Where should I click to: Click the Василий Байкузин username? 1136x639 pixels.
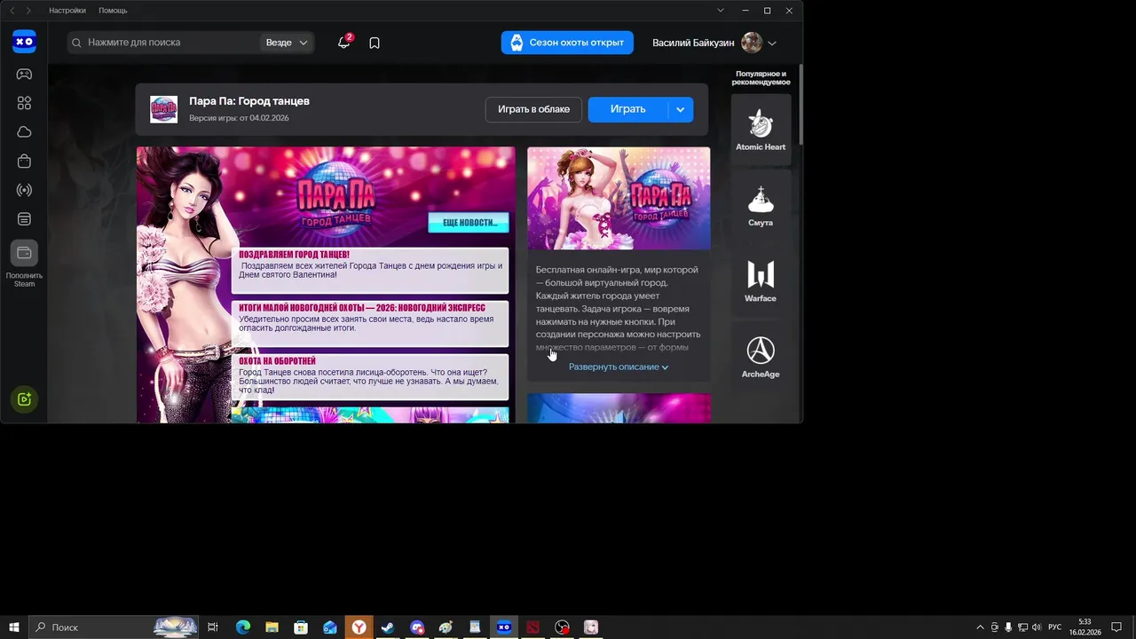click(693, 43)
